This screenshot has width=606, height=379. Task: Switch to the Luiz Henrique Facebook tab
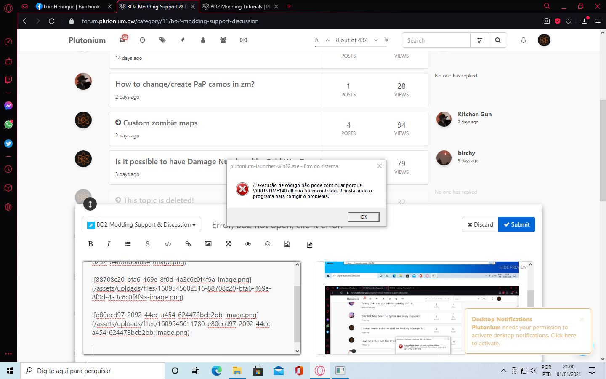[72, 6]
